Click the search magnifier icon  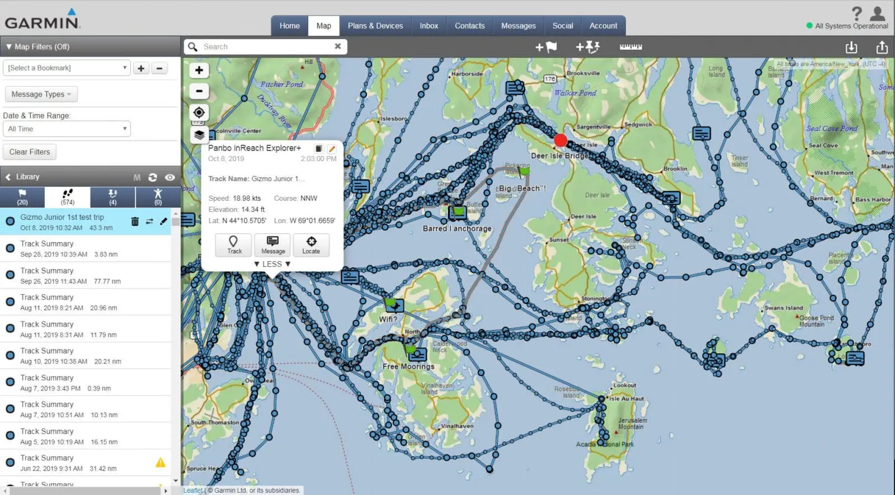193,47
